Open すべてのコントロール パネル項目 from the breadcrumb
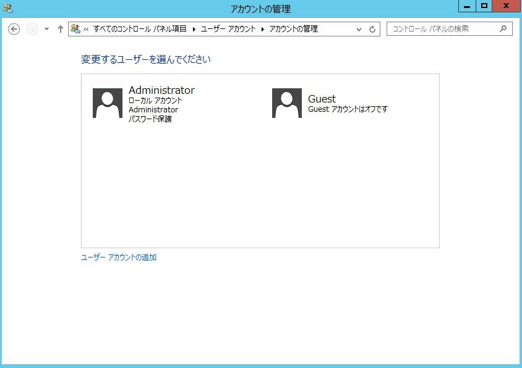 (x=139, y=28)
